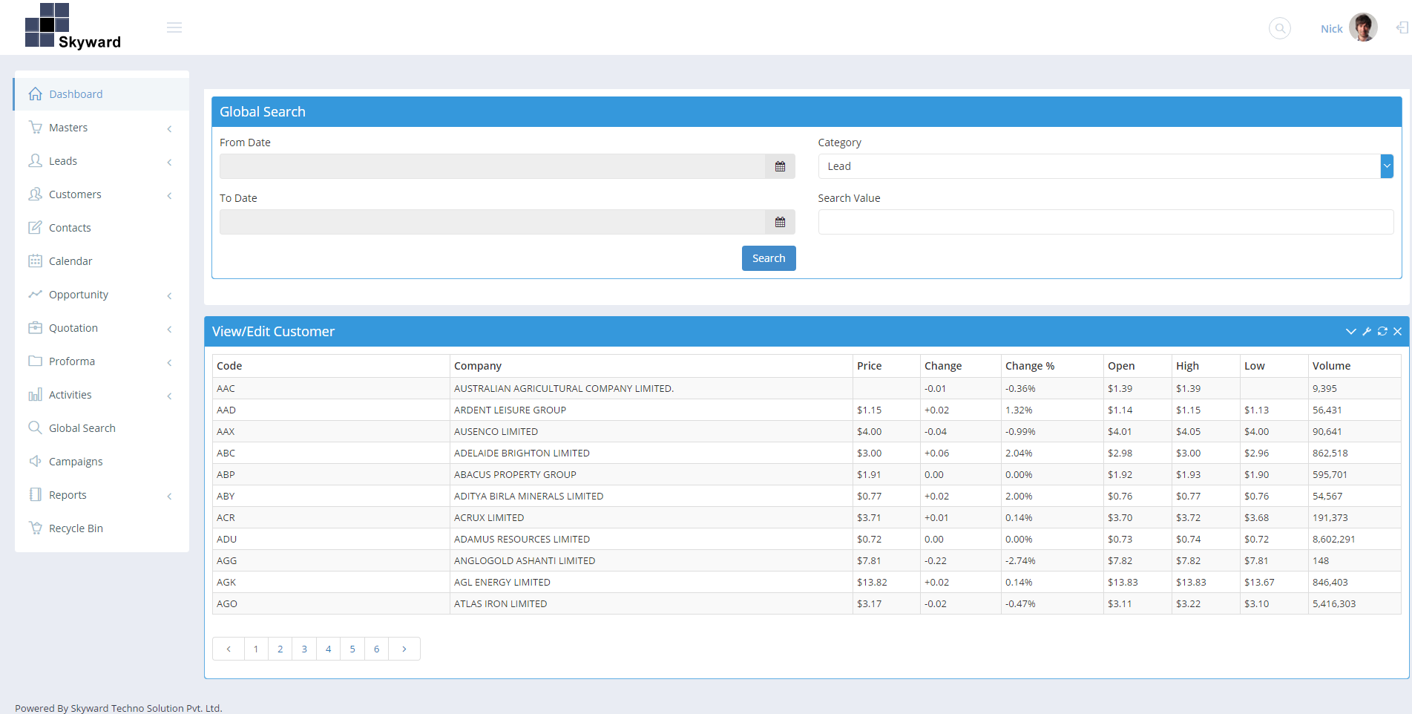Select the Calendar entry's calendar icon

coord(36,261)
